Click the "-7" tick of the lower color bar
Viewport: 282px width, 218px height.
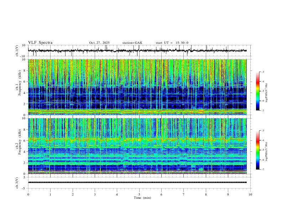click(x=262, y=170)
